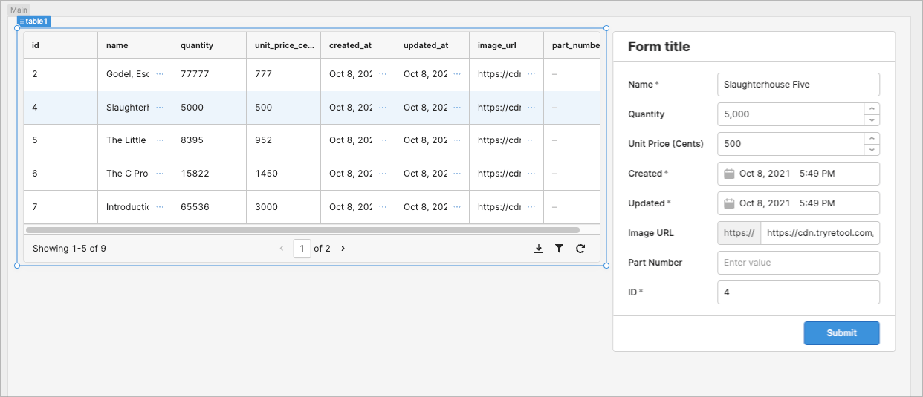The height and width of the screenshot is (397, 923).
Task: Click quantity cell 65536
Action: [209, 207]
